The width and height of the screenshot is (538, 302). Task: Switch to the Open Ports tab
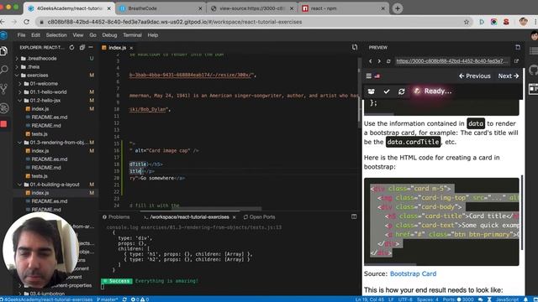(259, 217)
